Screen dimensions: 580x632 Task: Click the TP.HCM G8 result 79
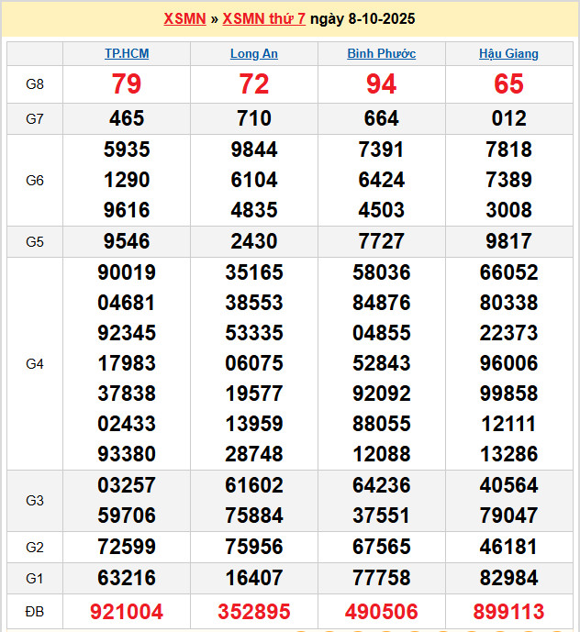(x=127, y=84)
